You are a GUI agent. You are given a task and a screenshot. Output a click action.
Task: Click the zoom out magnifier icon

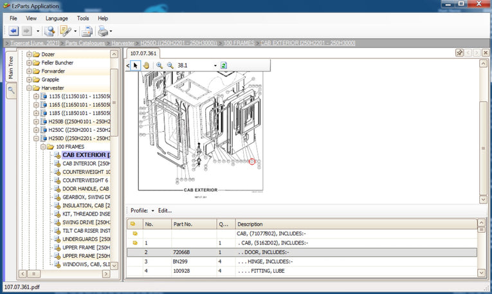170,66
